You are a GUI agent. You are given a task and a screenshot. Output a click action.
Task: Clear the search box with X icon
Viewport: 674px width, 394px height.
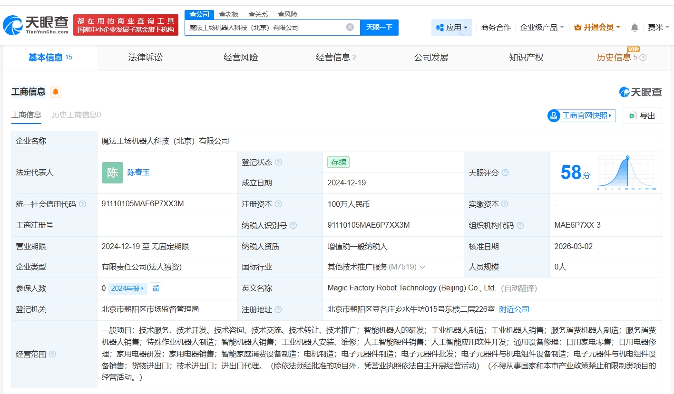pyautogui.click(x=350, y=27)
